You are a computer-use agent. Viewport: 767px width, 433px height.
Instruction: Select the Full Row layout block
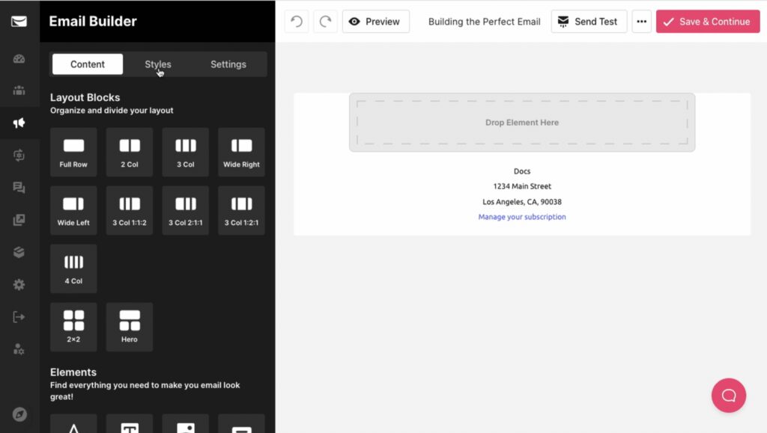[73, 152]
